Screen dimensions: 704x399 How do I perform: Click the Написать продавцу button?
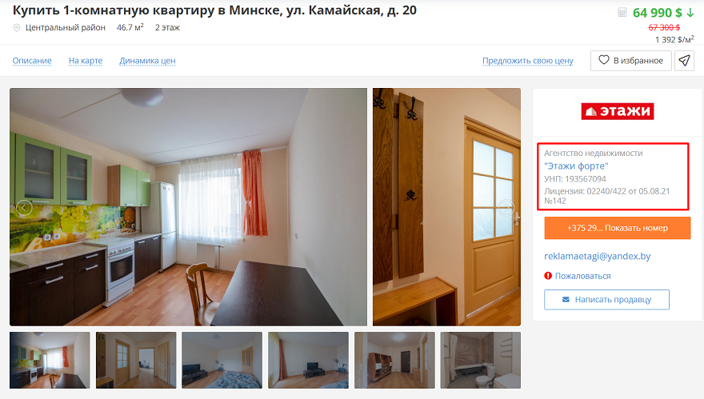coord(606,299)
